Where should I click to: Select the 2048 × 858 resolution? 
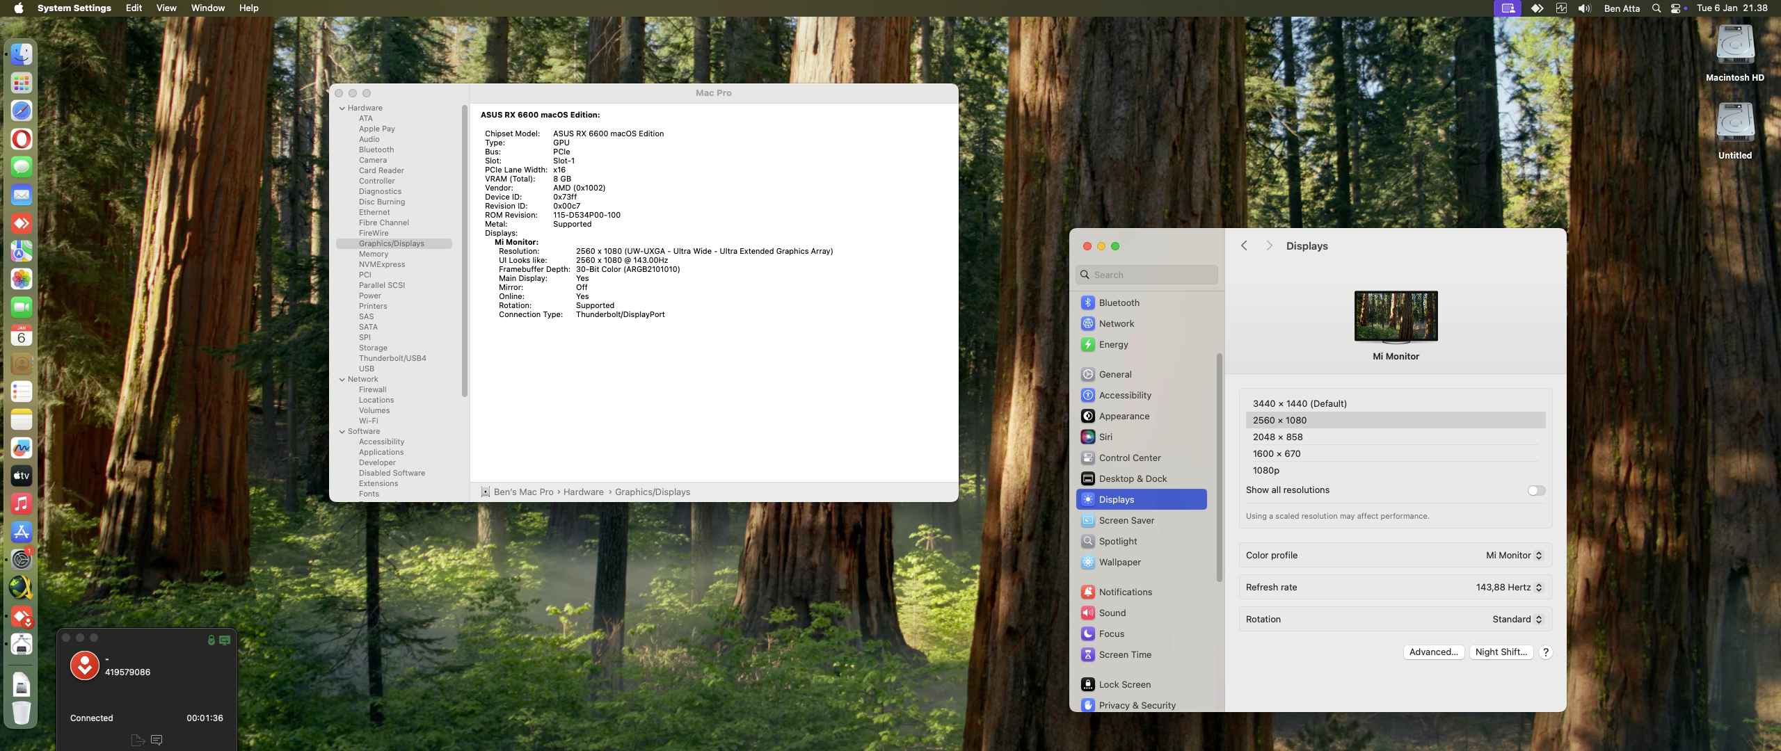pos(1396,437)
